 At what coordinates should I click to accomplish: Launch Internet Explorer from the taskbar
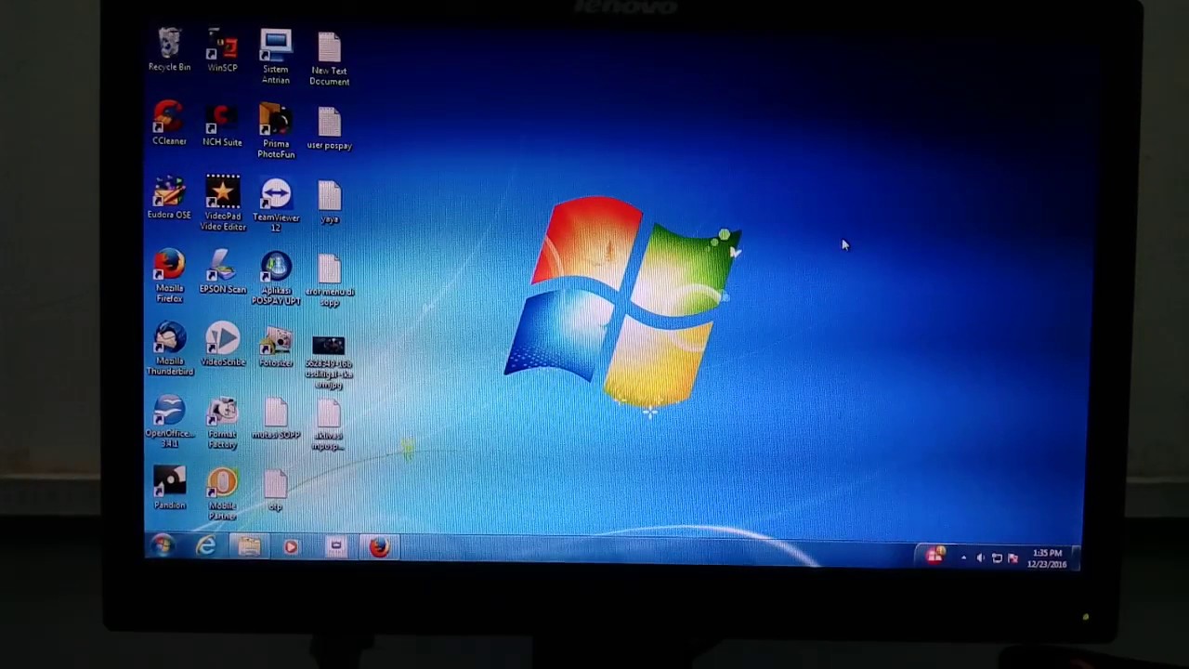pyautogui.click(x=206, y=546)
